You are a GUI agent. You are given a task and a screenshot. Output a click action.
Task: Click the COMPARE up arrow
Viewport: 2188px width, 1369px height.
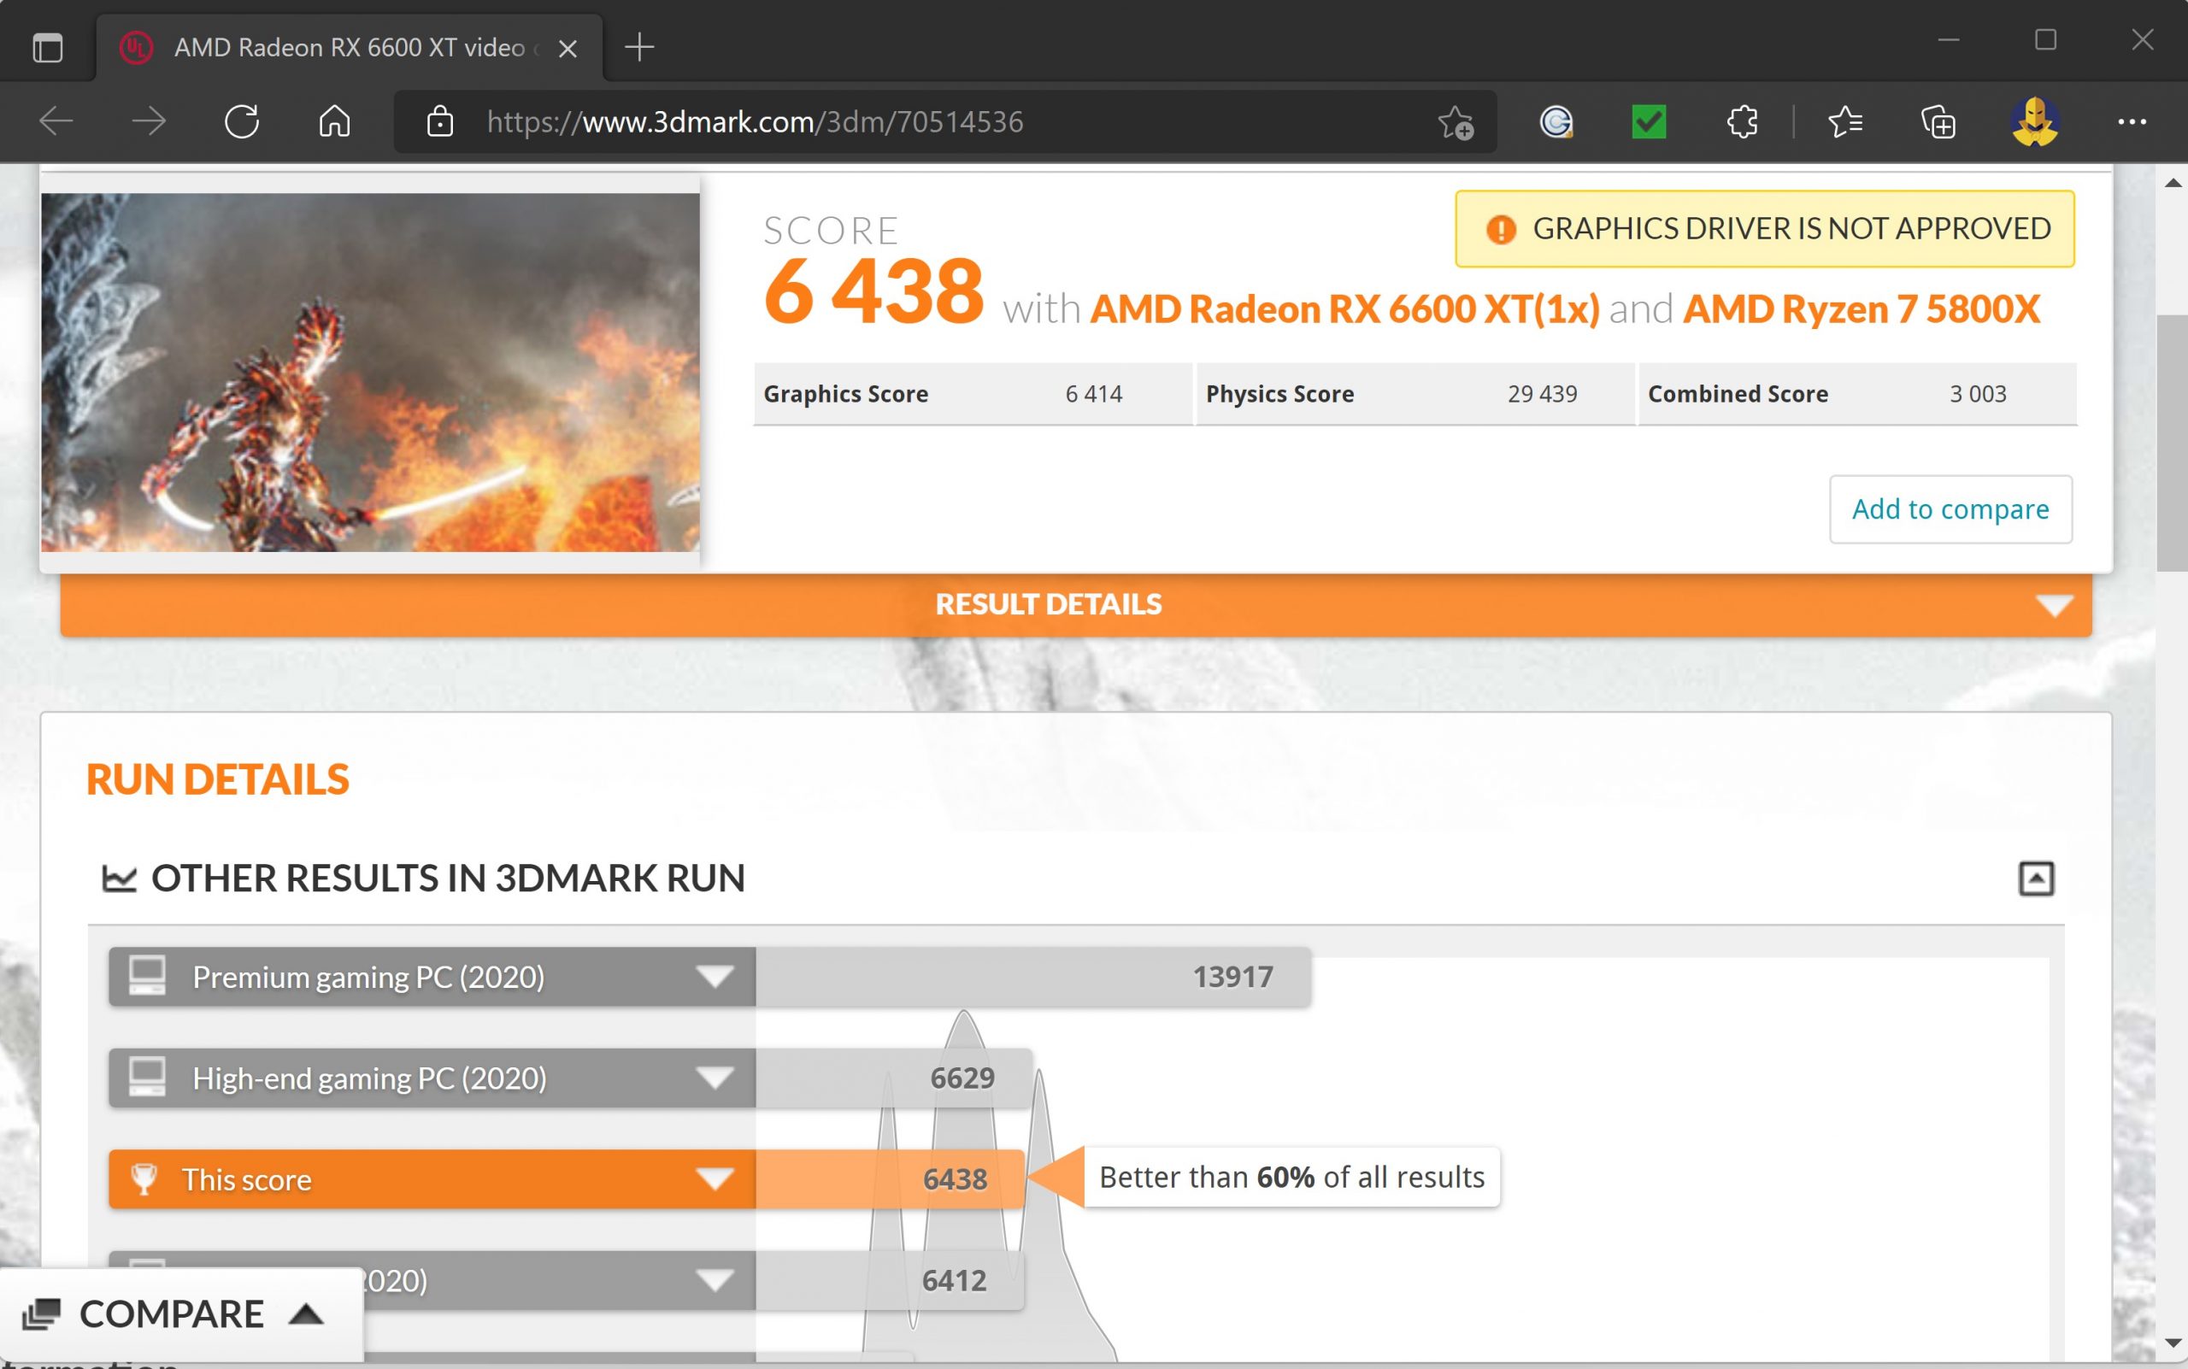tap(306, 1314)
